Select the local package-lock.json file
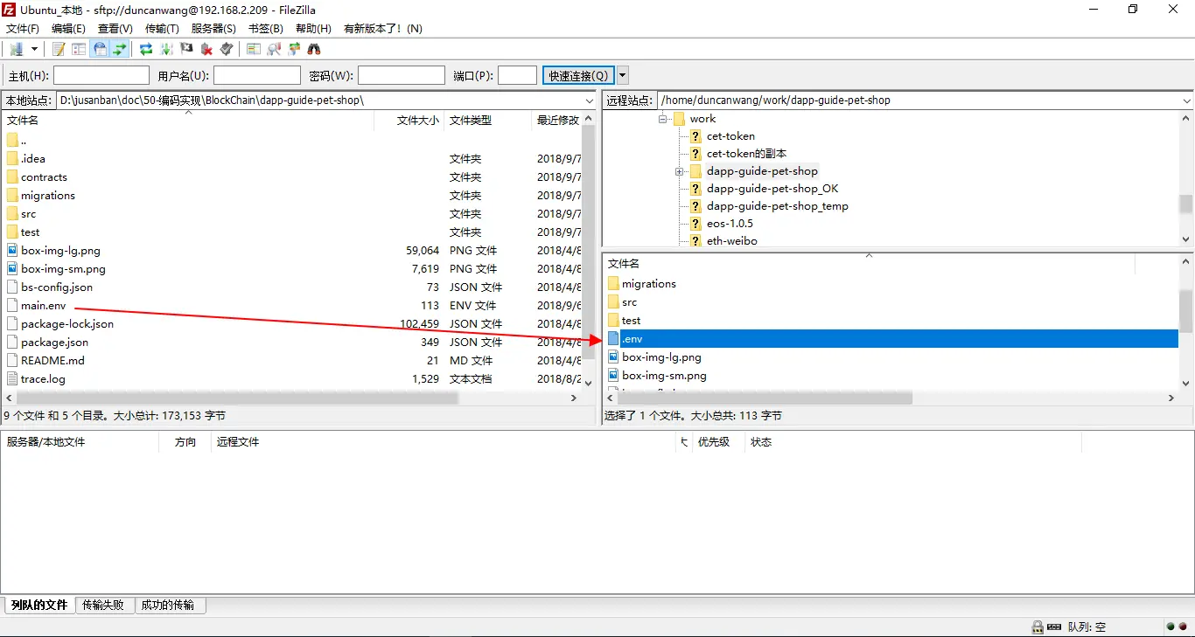Viewport: 1195px width, 637px height. 67,324
